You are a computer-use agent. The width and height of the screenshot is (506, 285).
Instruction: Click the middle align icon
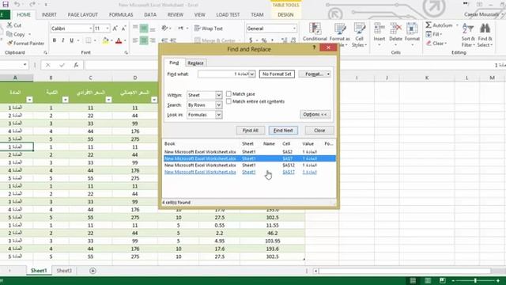144,28
